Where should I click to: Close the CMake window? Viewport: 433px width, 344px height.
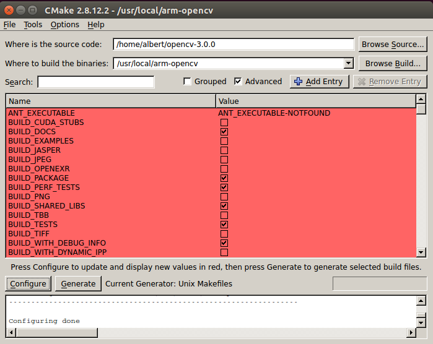tap(9, 10)
